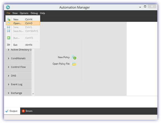Open the Debug menu
Viewport: 161px width, 123px height.
pos(34,13)
